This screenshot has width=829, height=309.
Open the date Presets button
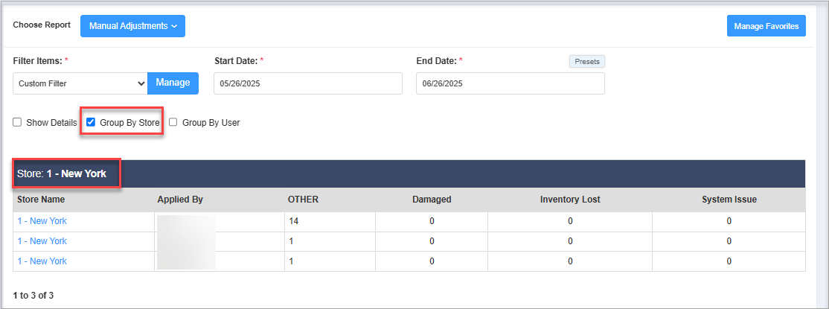586,62
